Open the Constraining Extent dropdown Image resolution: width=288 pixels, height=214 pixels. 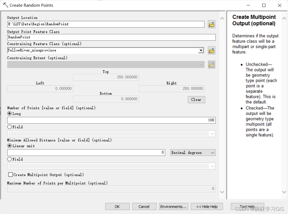[x=202, y=65]
